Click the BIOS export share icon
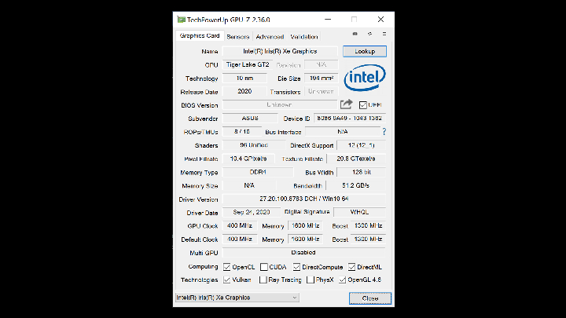Screen dimensions: 566x318 pos(346,104)
